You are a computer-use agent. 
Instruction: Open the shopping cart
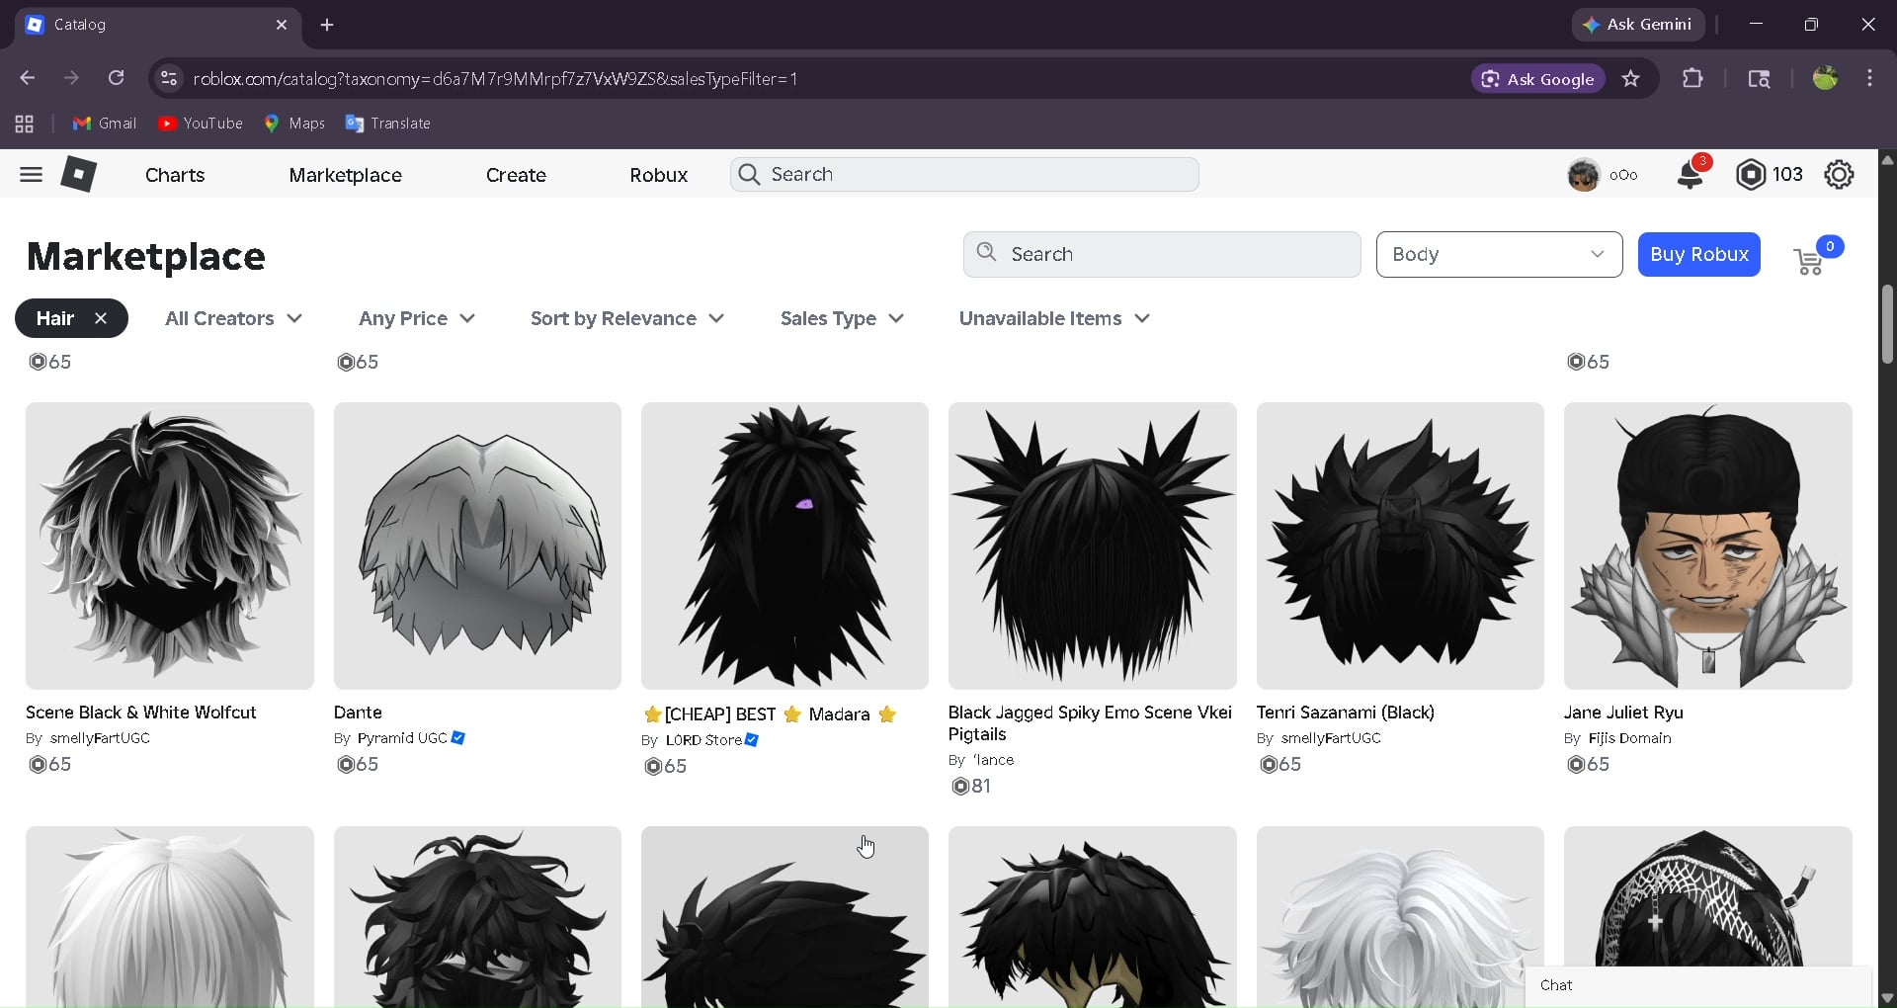click(x=1809, y=261)
